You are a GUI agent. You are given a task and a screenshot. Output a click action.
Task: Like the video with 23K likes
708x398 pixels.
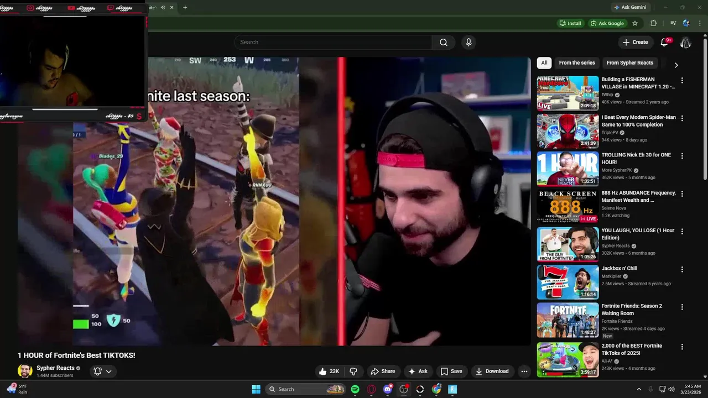329,371
